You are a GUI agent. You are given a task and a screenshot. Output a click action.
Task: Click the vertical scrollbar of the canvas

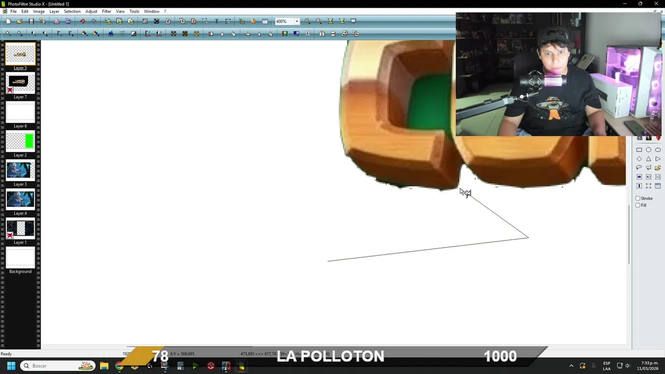tap(629, 234)
